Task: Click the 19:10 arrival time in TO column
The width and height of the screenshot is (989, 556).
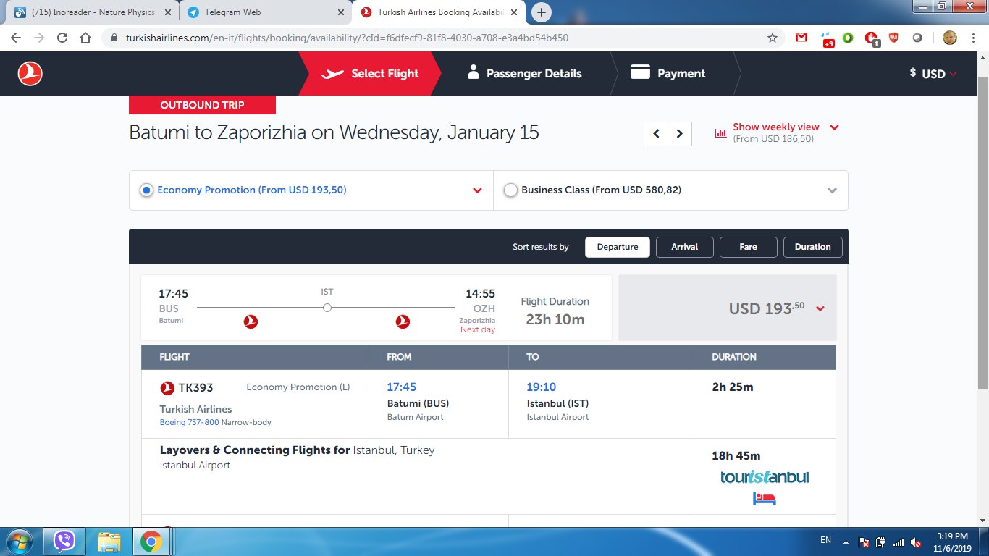Action: [542, 387]
